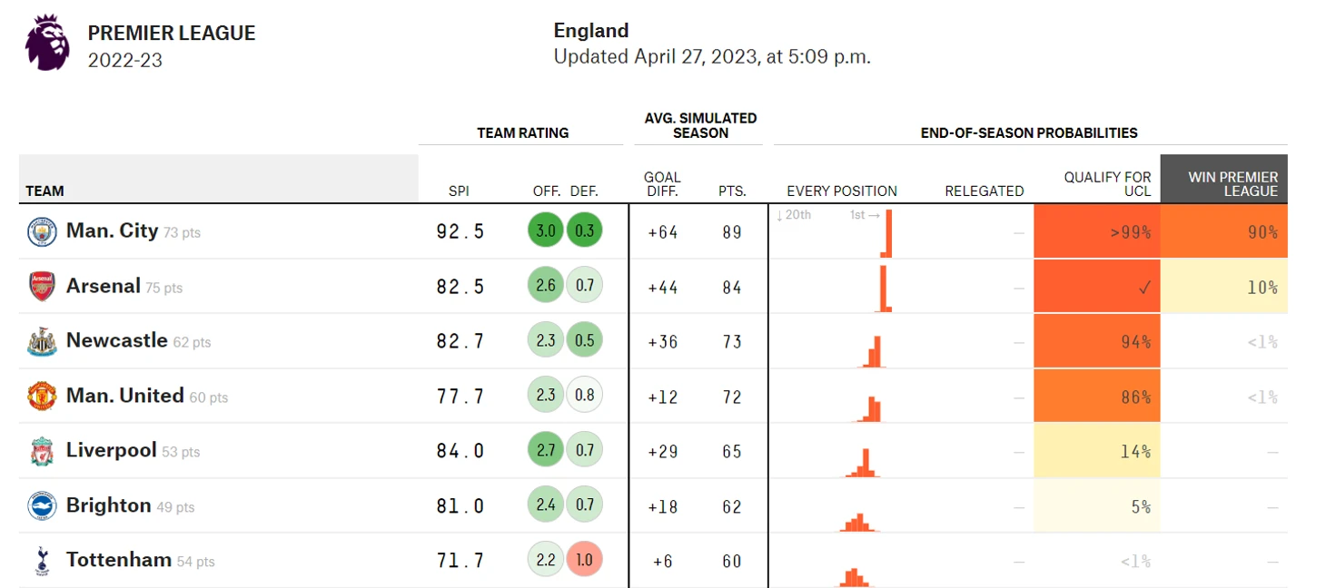Sort by Goal Diff. column header
The width and height of the screenshot is (1326, 588).
tap(662, 184)
